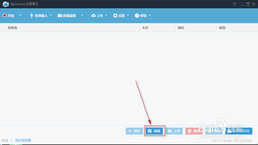258x145 pixels.
Task: Click the help question mark icon
Action: (137, 16)
